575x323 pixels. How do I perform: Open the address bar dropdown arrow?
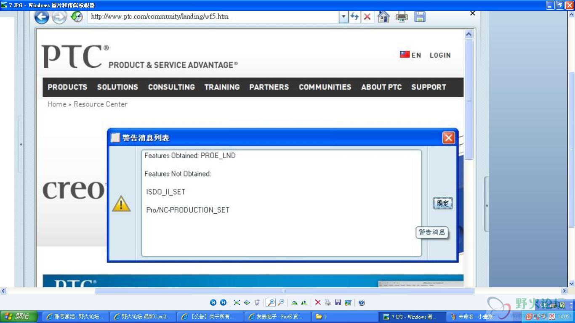click(343, 17)
